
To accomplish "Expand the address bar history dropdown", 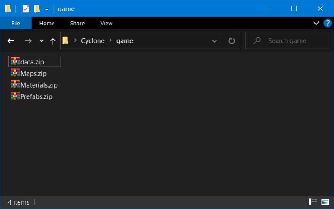I will pyautogui.click(x=215, y=41).
